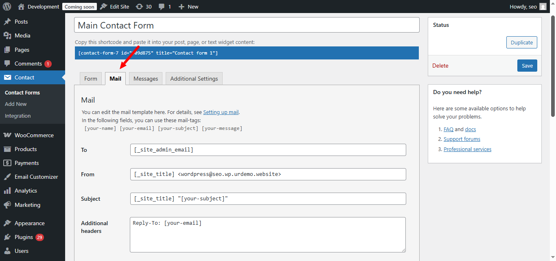Image resolution: width=556 pixels, height=261 pixels.
Task: Click the Plugins badge showing 29
Action: click(39, 237)
